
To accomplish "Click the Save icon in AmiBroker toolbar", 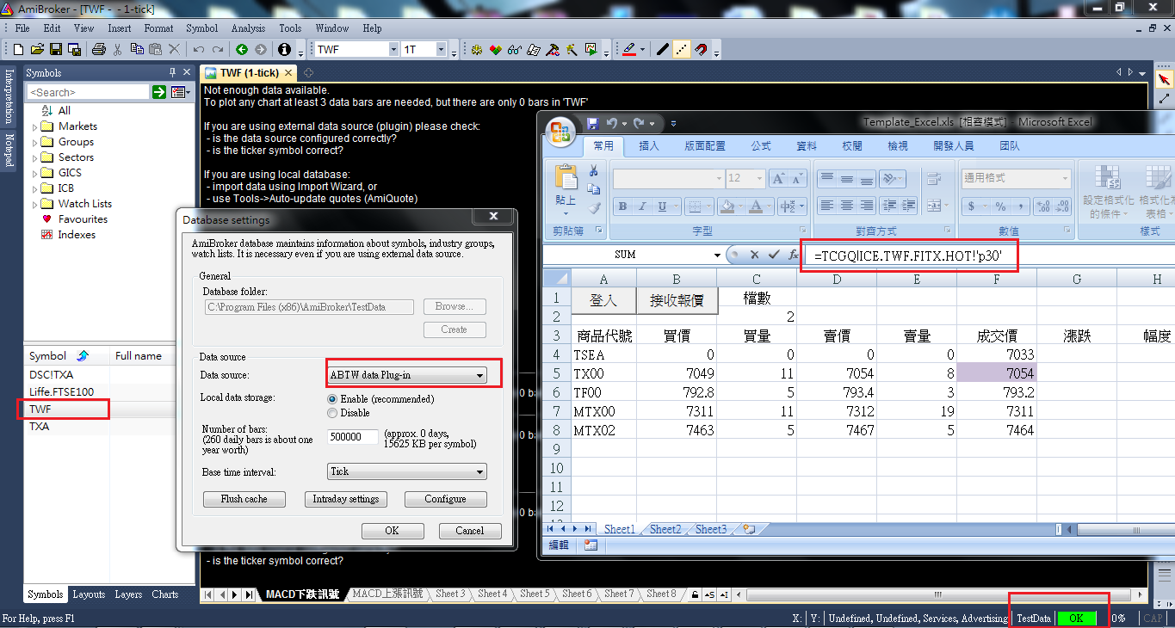I will pyautogui.click(x=55, y=50).
